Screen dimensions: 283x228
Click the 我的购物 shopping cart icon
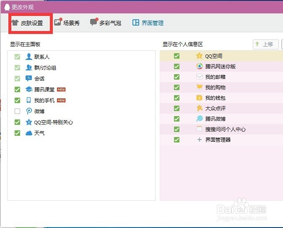tap(200, 87)
